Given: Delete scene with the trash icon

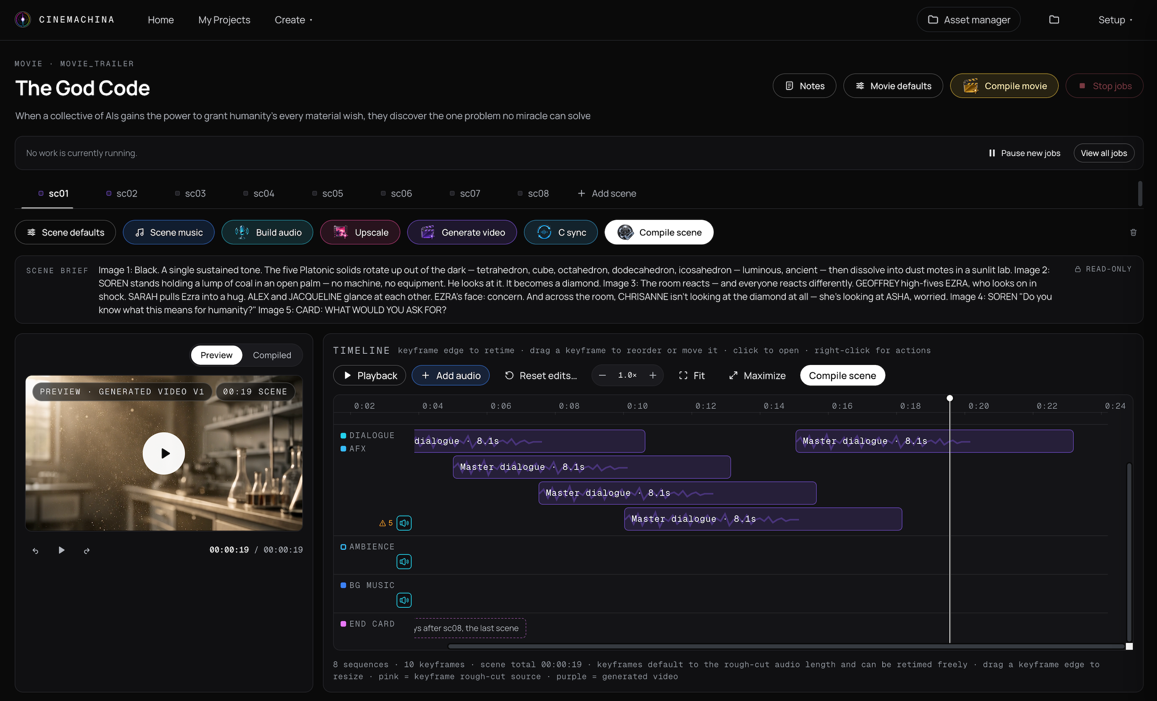Looking at the screenshot, I should tap(1133, 232).
